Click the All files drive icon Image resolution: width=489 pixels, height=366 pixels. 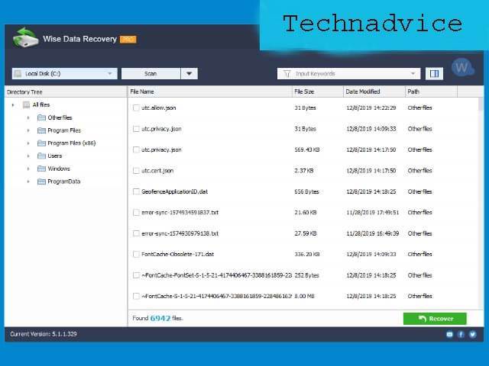click(27, 104)
